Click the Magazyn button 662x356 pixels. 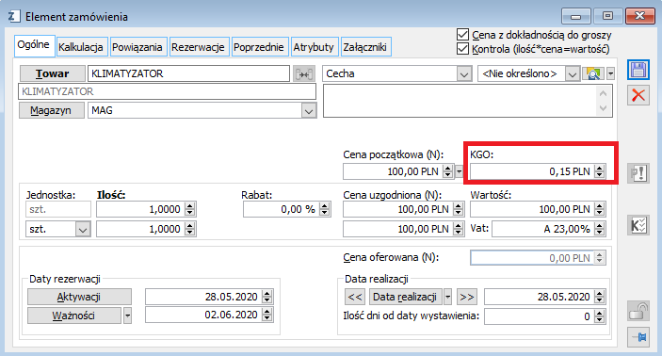[x=51, y=110]
